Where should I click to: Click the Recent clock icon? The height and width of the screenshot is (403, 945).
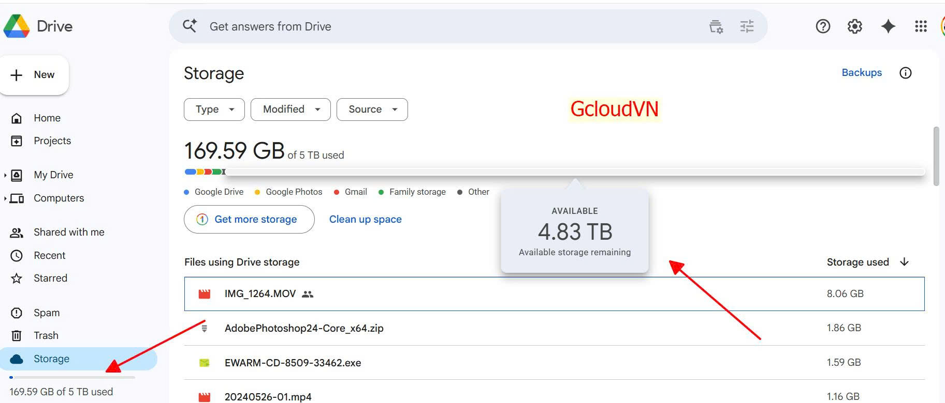(x=17, y=256)
